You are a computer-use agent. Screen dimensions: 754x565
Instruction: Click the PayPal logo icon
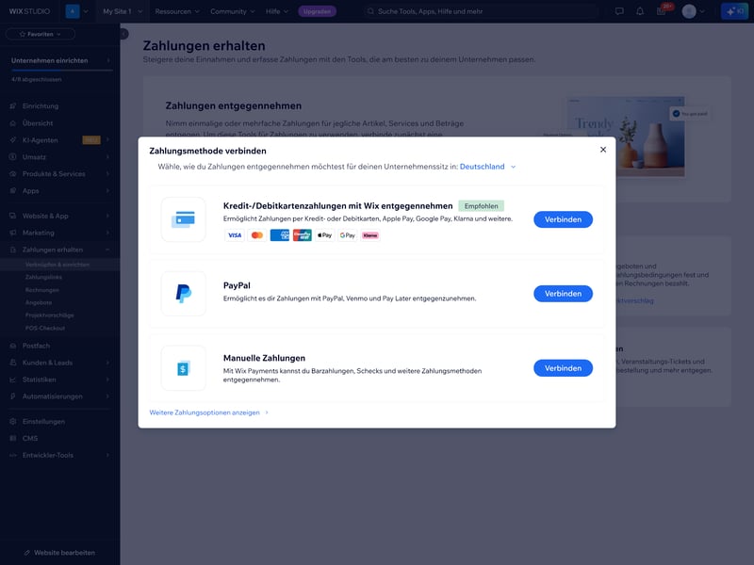click(183, 294)
